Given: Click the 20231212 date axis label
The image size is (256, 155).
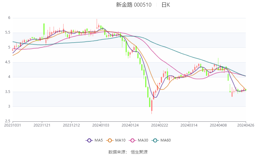Looking at the screenshot, I should (71, 125).
